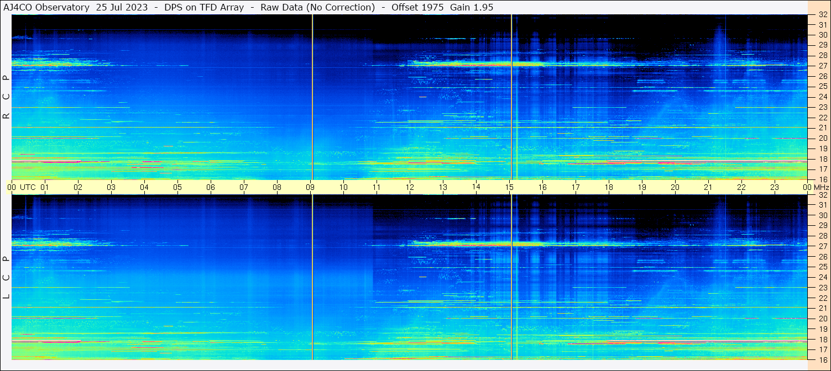
Task: Click hour '15' on the time axis
Action: [x=509, y=187]
